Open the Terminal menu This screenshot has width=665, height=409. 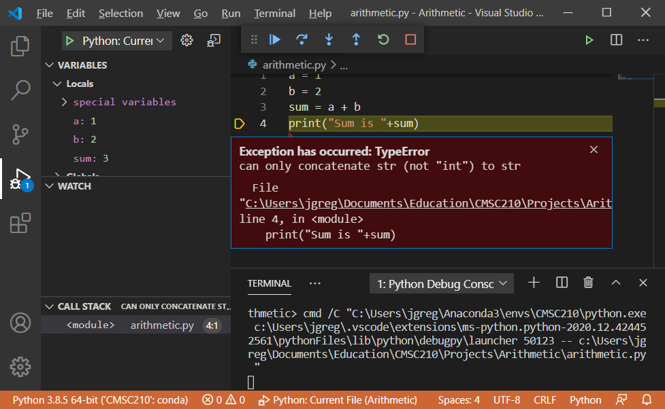[275, 14]
